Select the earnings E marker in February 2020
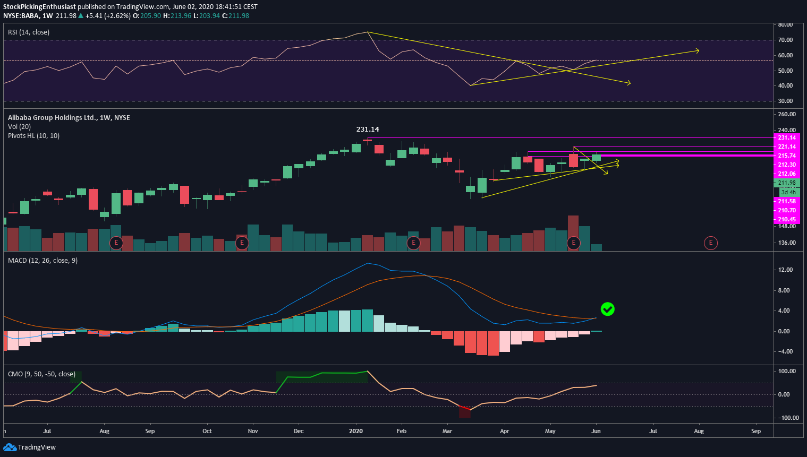The height and width of the screenshot is (457, 807). point(413,243)
